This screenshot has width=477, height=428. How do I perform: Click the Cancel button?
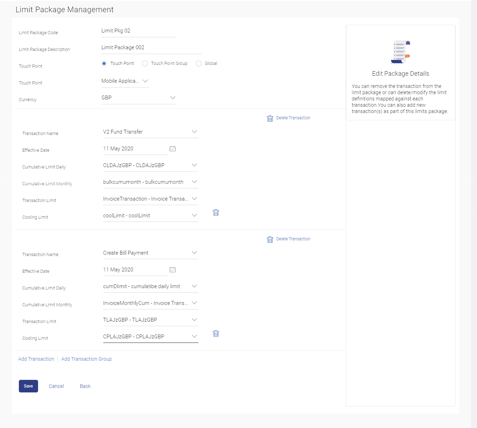56,386
